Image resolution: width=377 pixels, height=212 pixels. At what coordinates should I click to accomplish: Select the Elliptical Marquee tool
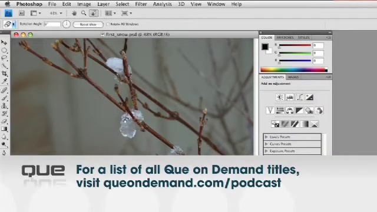(x=4, y=51)
